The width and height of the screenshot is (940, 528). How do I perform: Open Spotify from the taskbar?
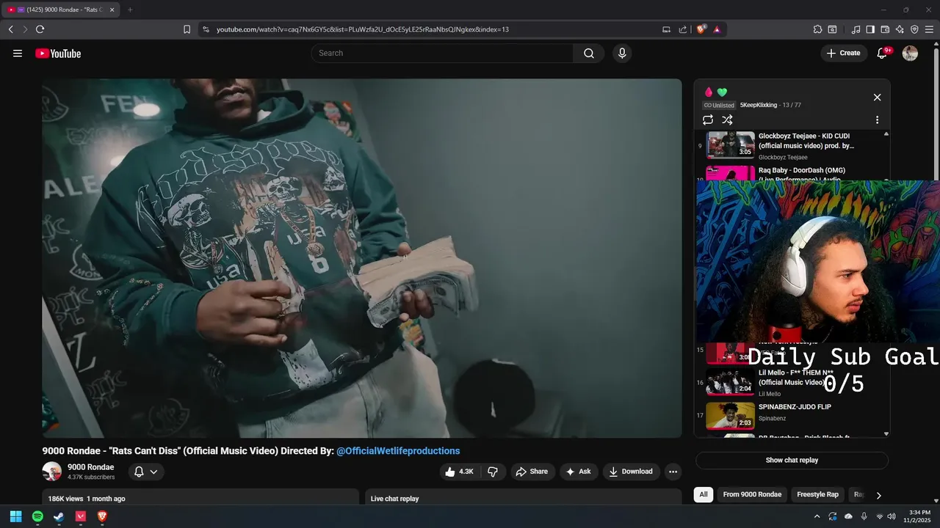point(37,516)
